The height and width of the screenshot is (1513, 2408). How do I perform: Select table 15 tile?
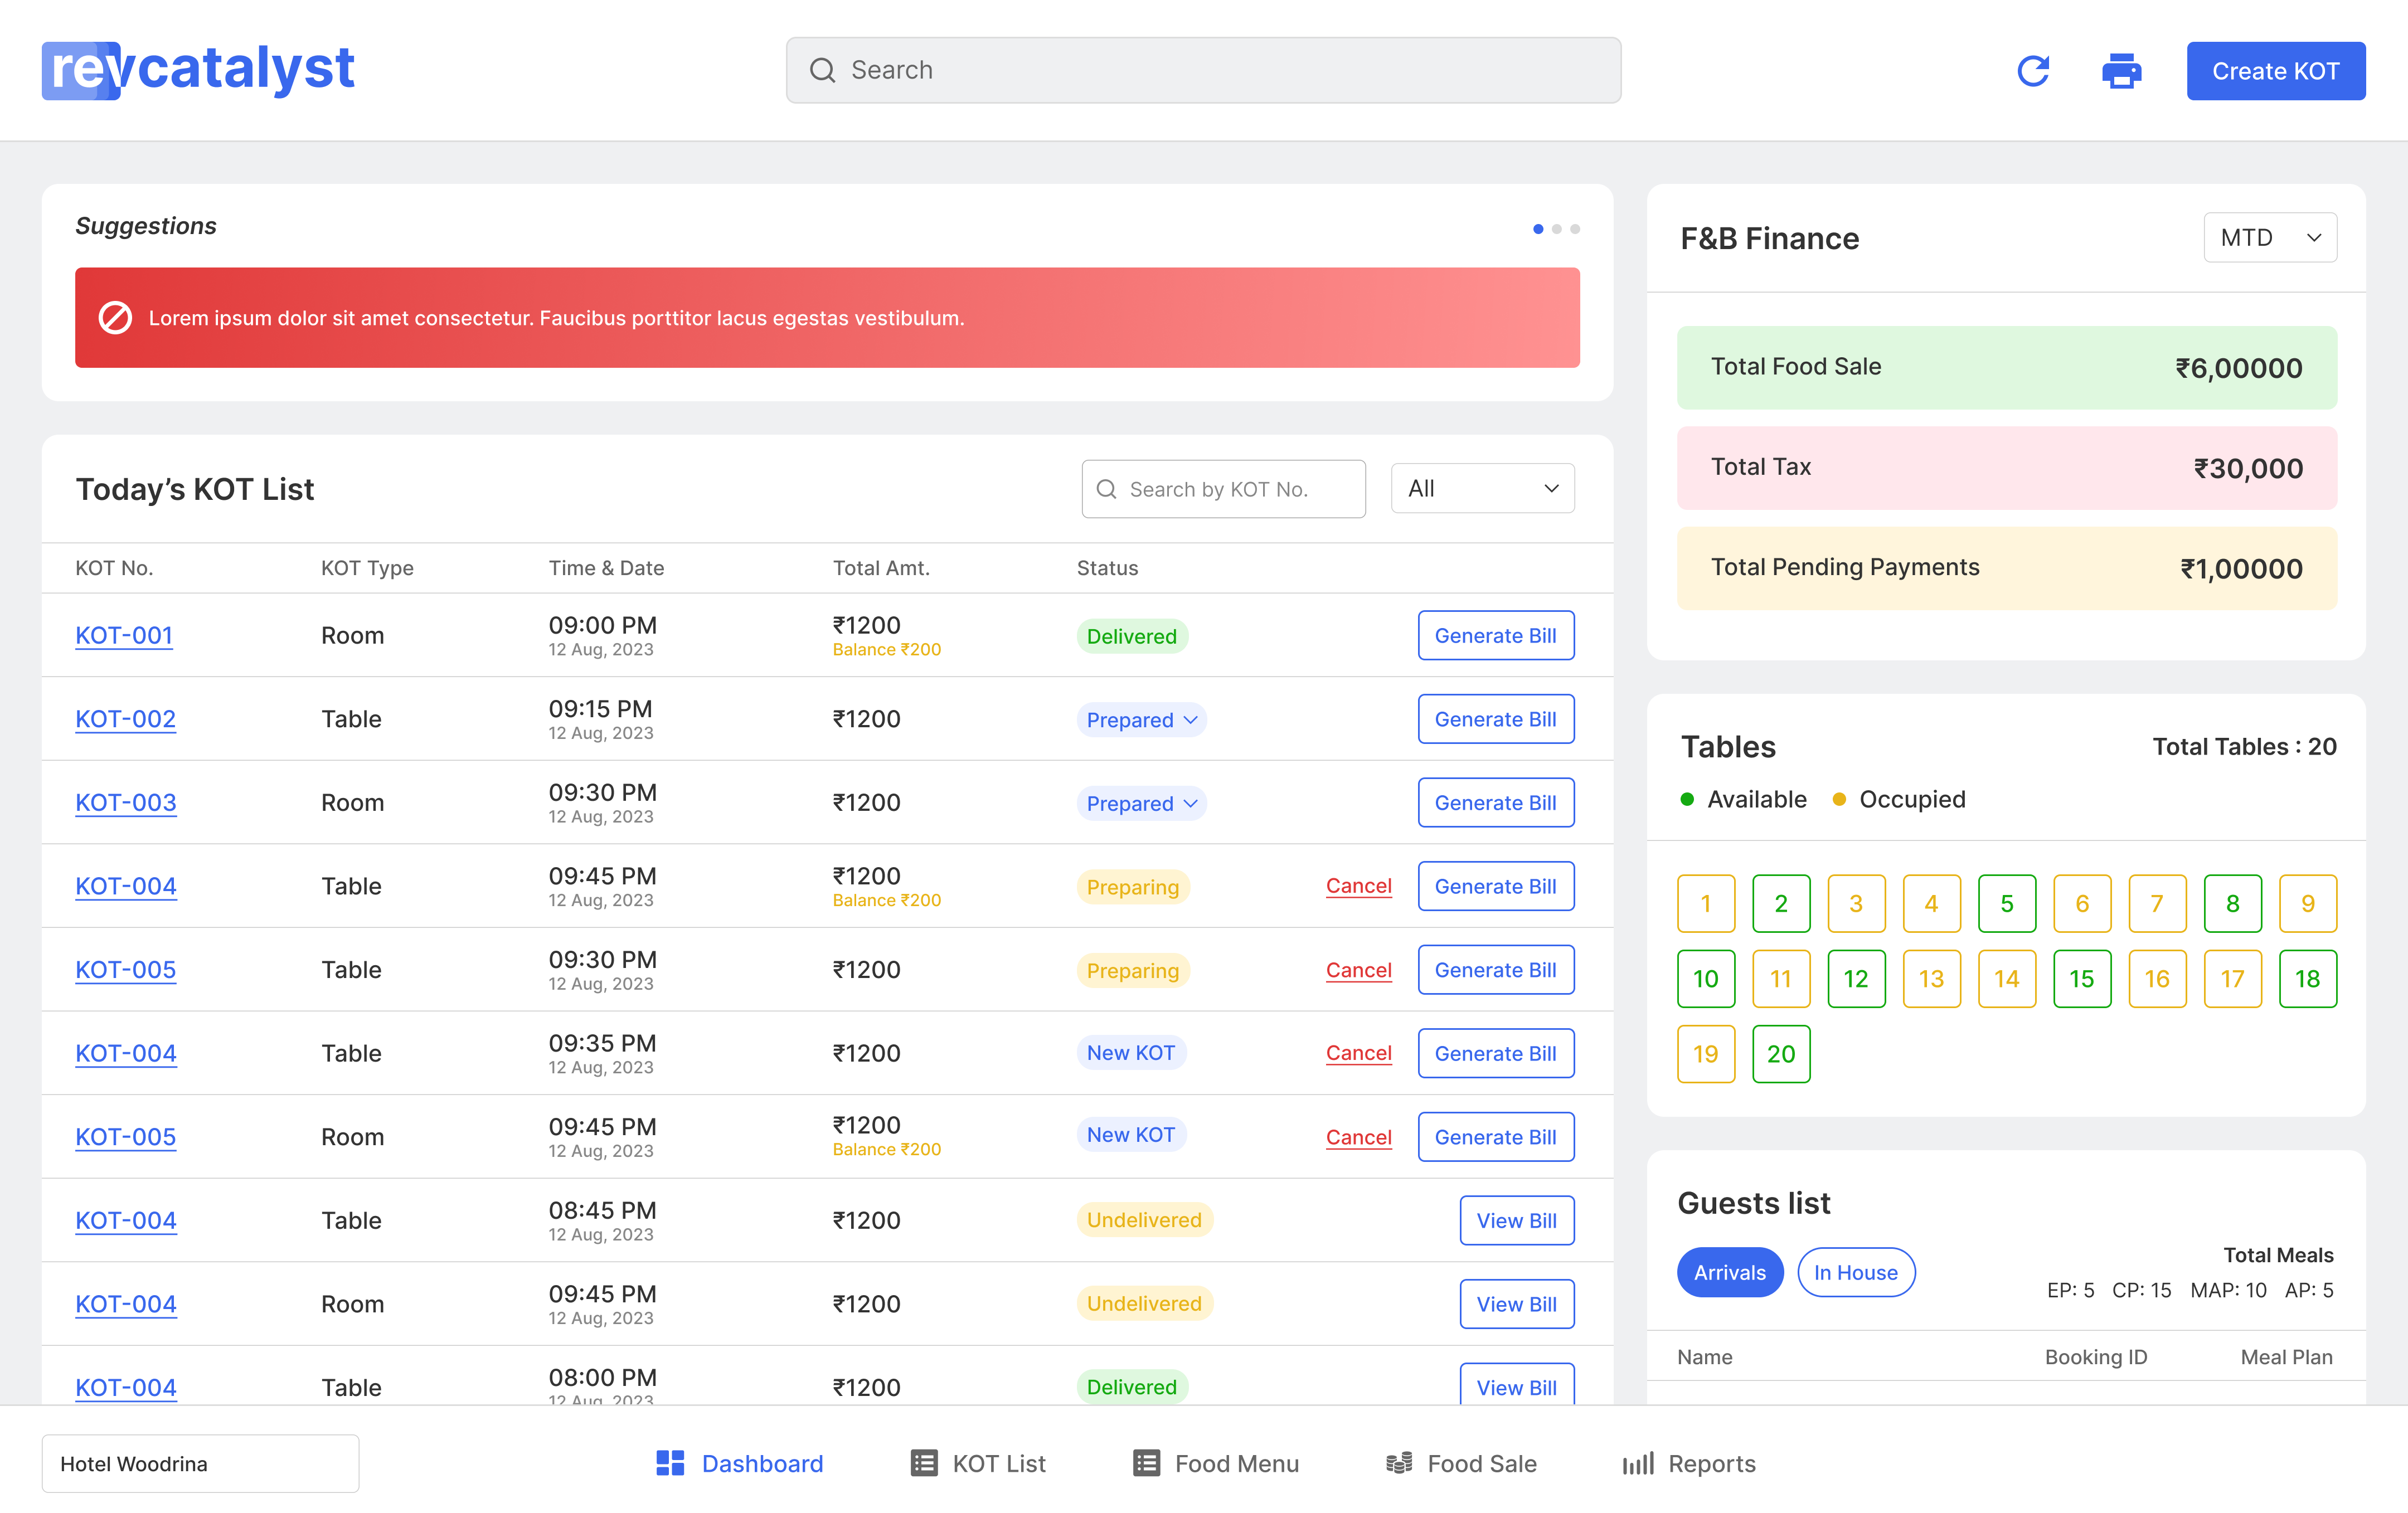(2082, 979)
